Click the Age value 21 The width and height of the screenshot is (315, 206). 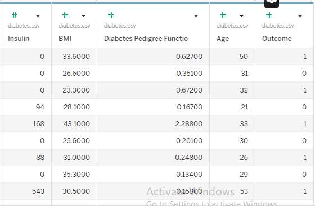(245, 107)
